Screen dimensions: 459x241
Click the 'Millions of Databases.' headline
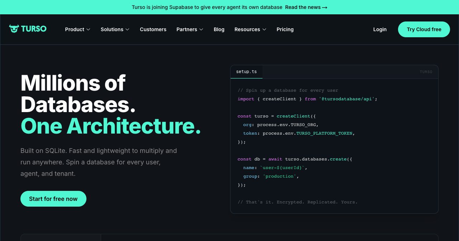coord(78,94)
